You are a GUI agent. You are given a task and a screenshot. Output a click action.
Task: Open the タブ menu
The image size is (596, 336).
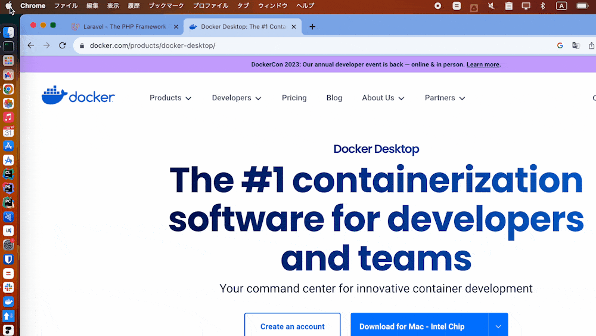[243, 6]
